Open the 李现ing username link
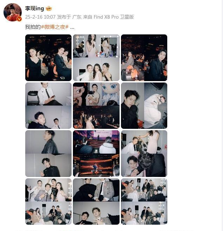Screen dimensions: 223x231 click(x=34, y=8)
